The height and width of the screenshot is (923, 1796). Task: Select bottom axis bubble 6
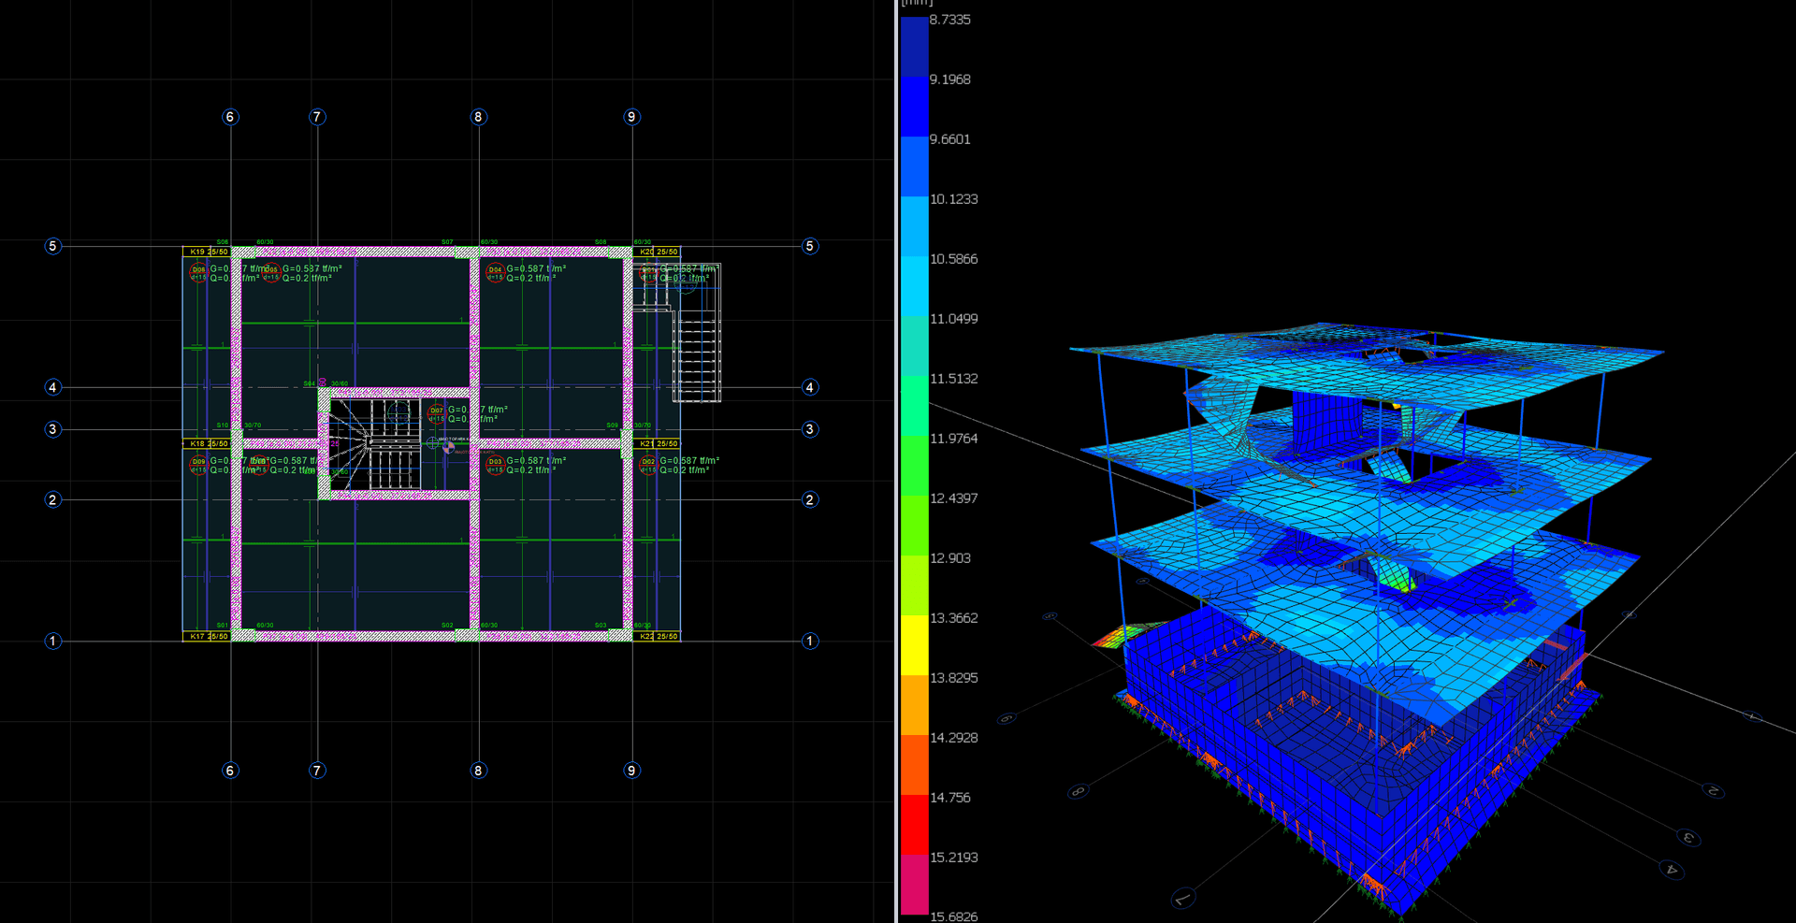click(230, 771)
